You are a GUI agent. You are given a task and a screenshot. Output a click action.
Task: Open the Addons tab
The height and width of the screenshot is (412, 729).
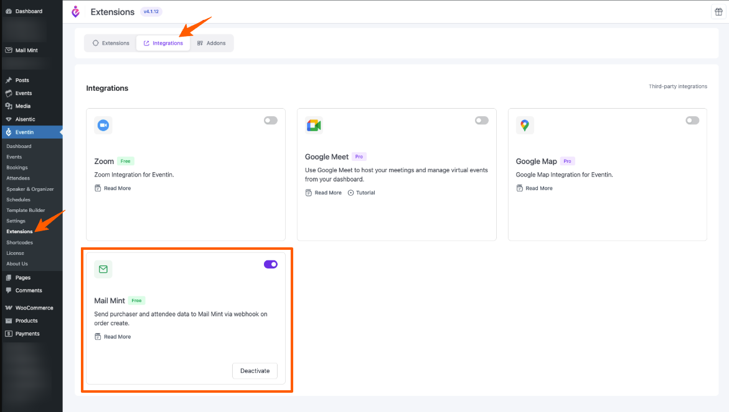211,43
